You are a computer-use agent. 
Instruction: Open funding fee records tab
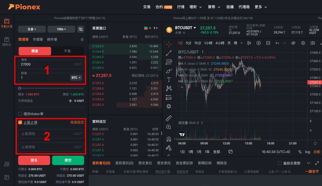click(x=184, y=163)
